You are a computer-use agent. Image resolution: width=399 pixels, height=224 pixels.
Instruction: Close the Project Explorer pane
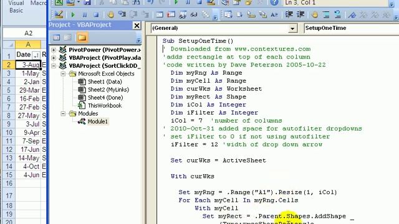[137, 26]
